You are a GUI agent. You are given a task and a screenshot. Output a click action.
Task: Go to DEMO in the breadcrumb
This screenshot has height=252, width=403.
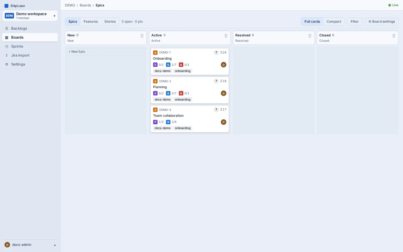pos(70,5)
